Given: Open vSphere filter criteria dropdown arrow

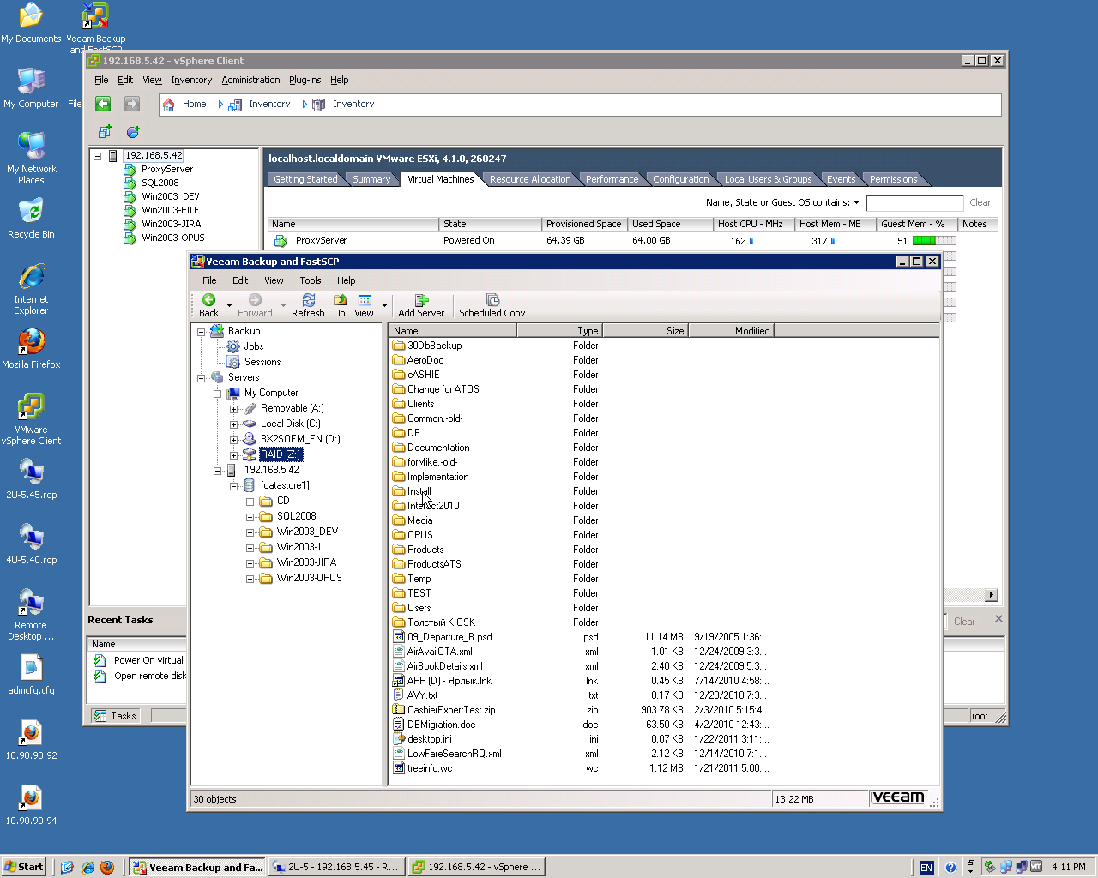Looking at the screenshot, I should (856, 203).
